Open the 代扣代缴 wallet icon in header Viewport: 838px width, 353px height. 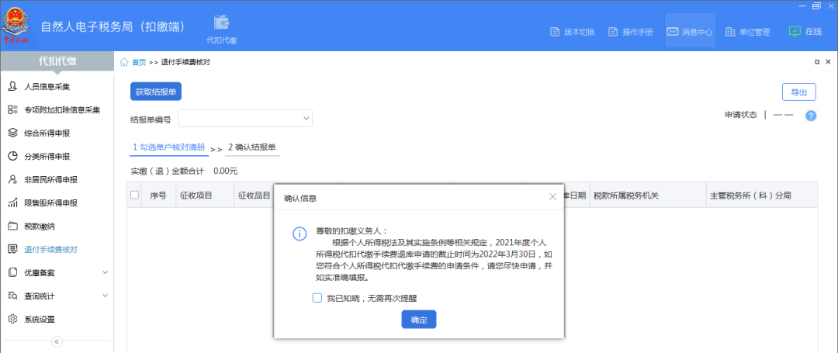[x=222, y=29]
